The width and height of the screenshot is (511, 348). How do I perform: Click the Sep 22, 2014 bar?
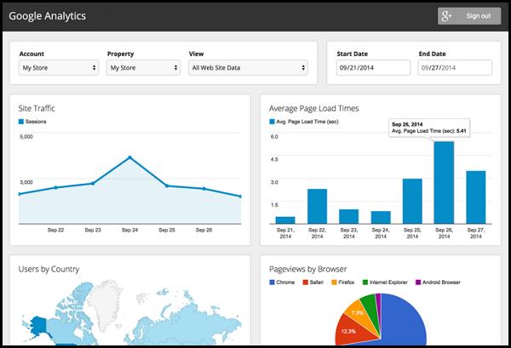(317, 207)
